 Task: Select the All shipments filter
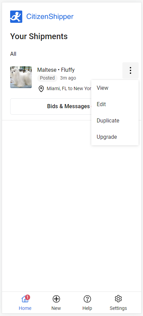pos(13,54)
